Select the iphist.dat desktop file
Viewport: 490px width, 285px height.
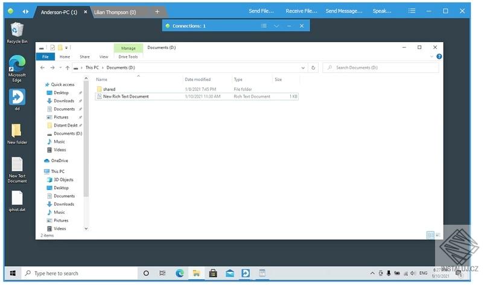click(x=17, y=201)
